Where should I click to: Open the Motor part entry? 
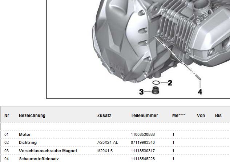tap(25, 134)
